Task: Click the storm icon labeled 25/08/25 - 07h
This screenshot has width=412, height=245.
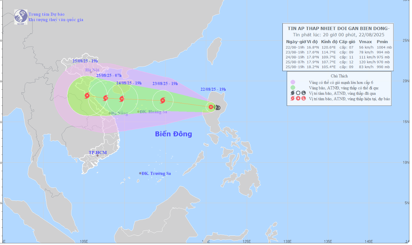Action: (106, 98)
